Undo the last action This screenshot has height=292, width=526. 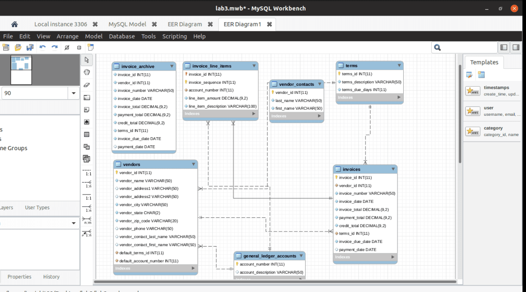tap(43, 47)
